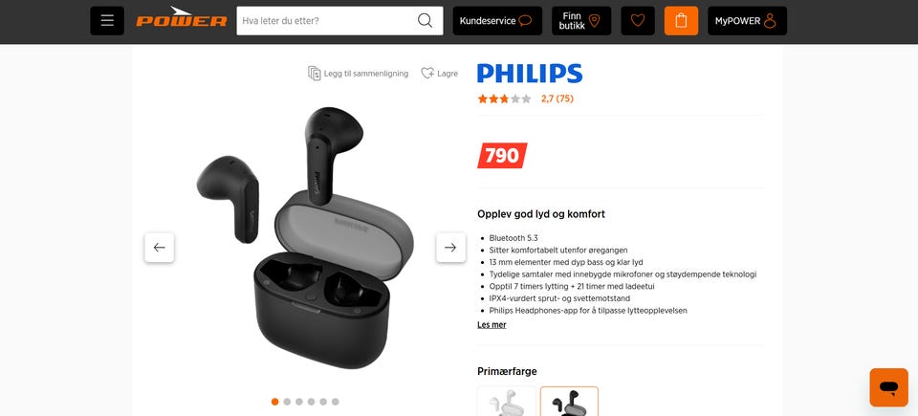
Task: Open the hamburger menu
Action: click(107, 20)
